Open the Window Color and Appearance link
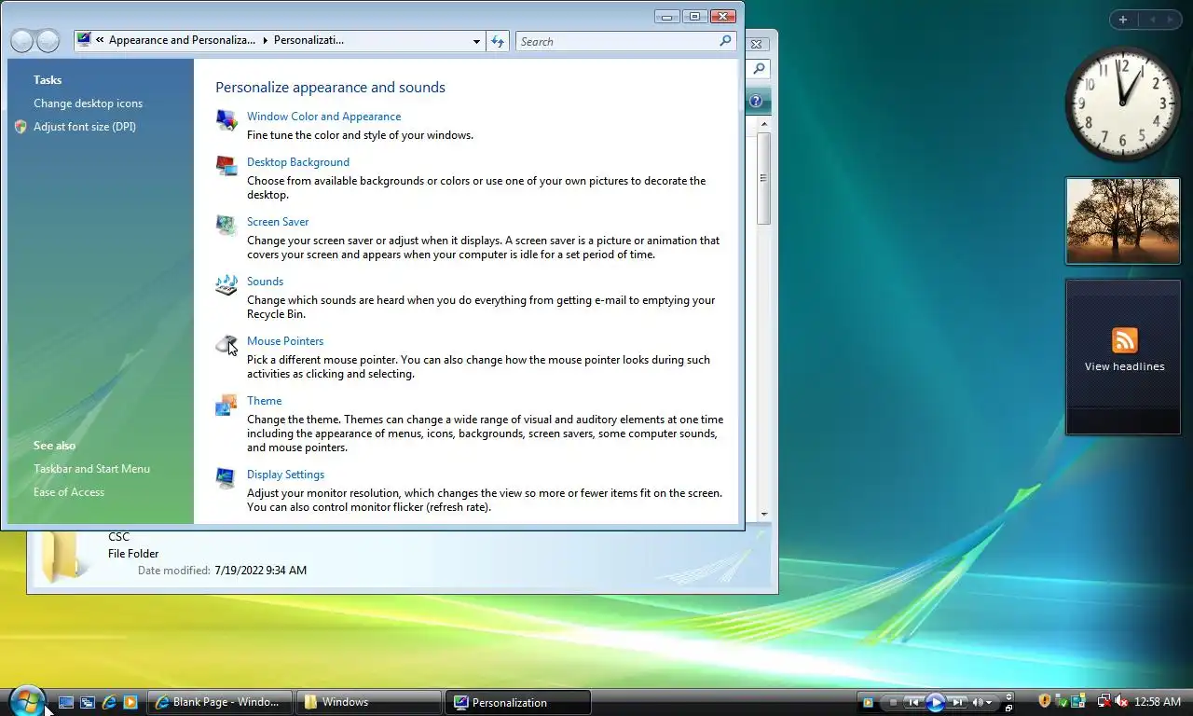The width and height of the screenshot is (1193, 716). (323, 117)
